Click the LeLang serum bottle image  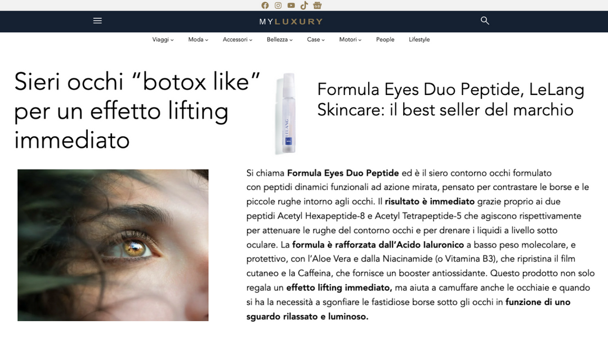[x=286, y=114]
